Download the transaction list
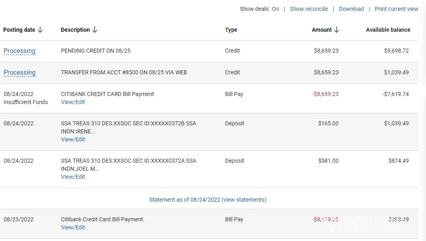Screen dimensions: 426x241 pos(351,9)
